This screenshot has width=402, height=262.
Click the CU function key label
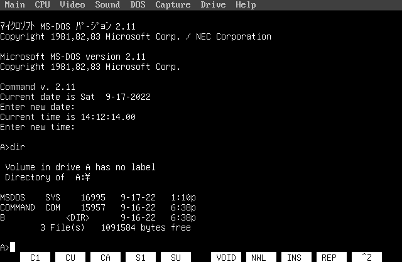(70, 257)
